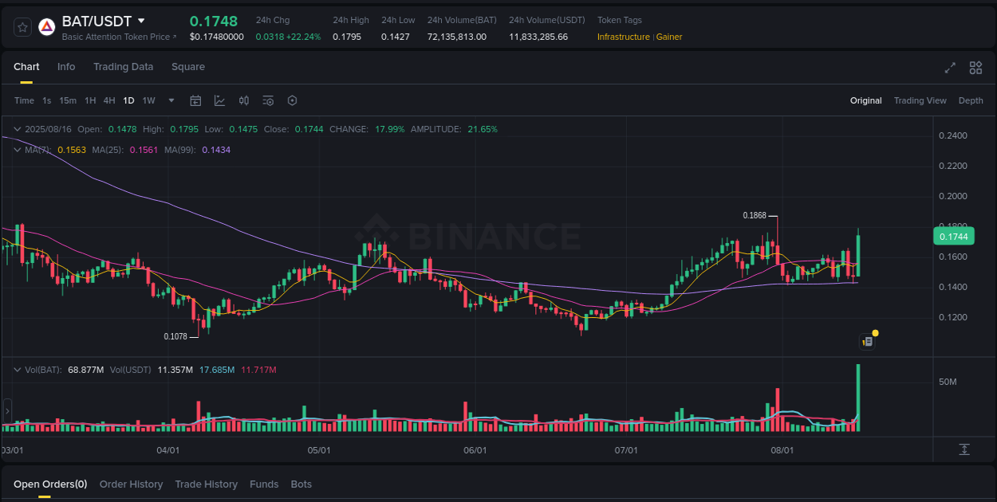This screenshot has width=997, height=502.
Task: Open the date range calendar icon
Action: pyautogui.click(x=195, y=100)
